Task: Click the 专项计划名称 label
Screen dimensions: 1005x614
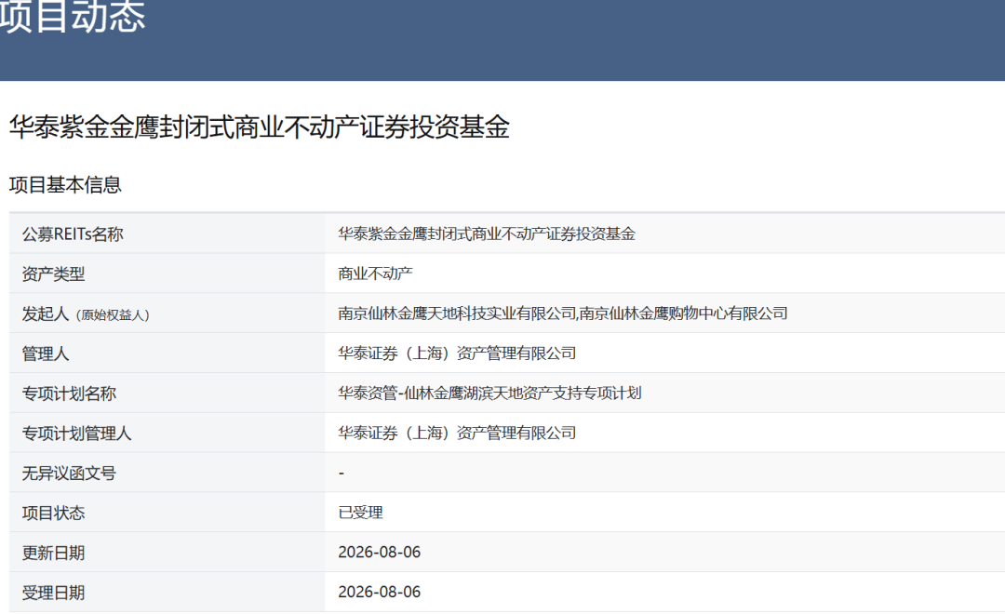Action: tap(69, 394)
